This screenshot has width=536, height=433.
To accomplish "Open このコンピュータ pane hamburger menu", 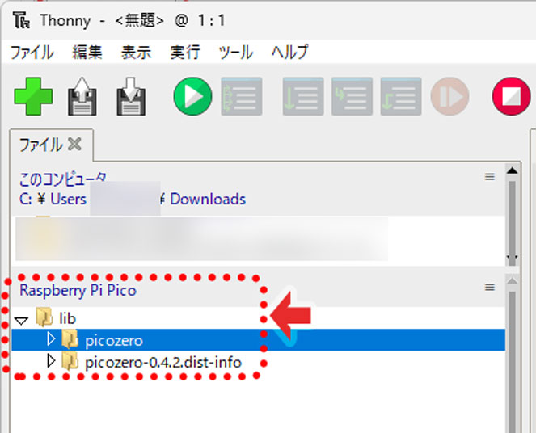I will [x=489, y=177].
